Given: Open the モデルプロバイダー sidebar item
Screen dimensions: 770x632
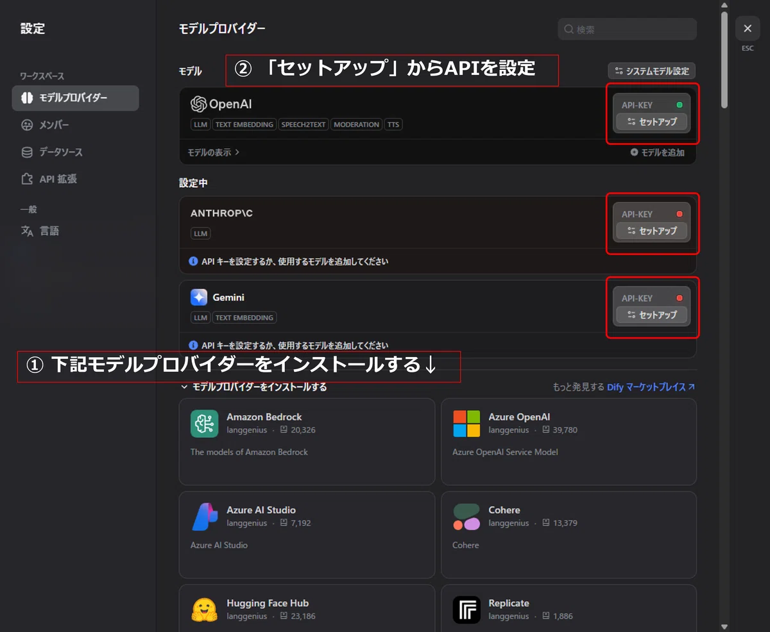Looking at the screenshot, I should [75, 98].
